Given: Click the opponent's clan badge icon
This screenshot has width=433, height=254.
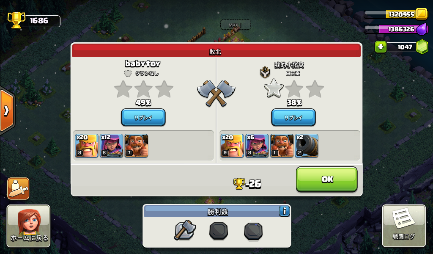Looking at the screenshot, I should pyautogui.click(x=265, y=72).
